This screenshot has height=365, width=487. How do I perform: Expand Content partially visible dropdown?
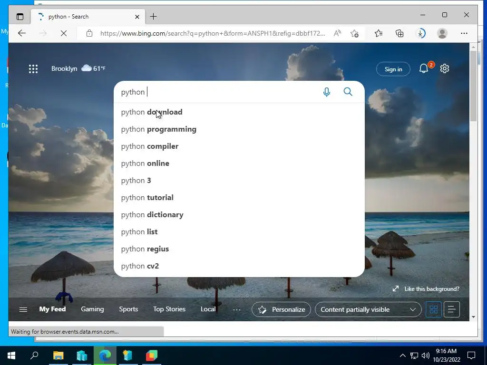368,309
